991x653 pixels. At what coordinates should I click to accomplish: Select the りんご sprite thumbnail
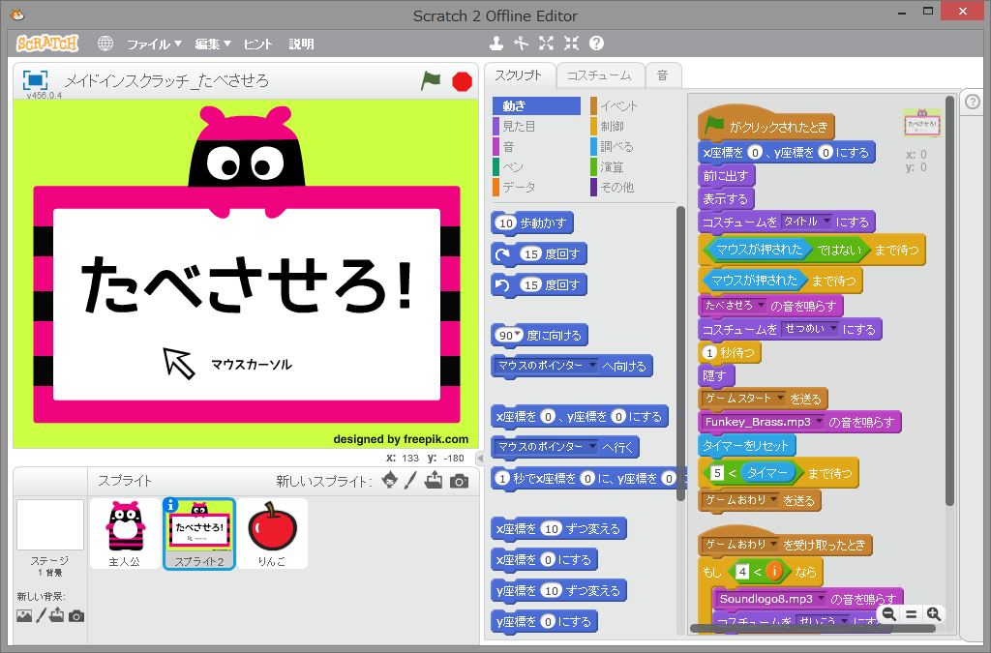tap(272, 534)
